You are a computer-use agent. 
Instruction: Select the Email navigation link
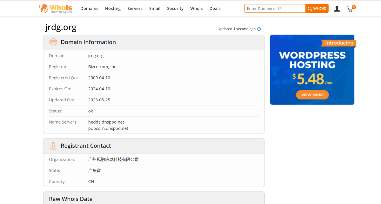155,9
